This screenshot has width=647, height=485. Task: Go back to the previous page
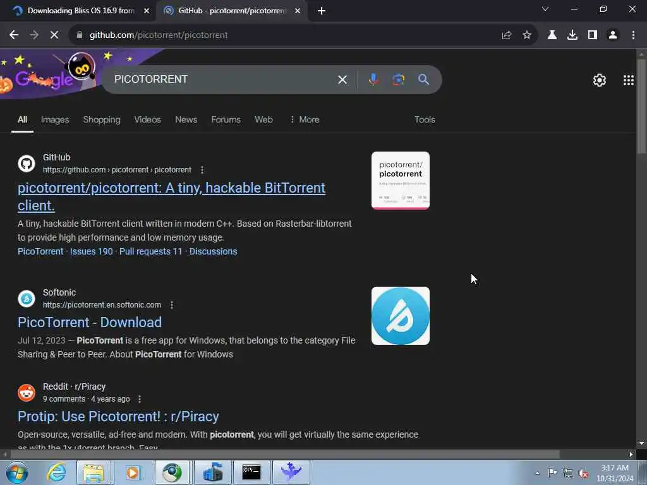tap(14, 35)
